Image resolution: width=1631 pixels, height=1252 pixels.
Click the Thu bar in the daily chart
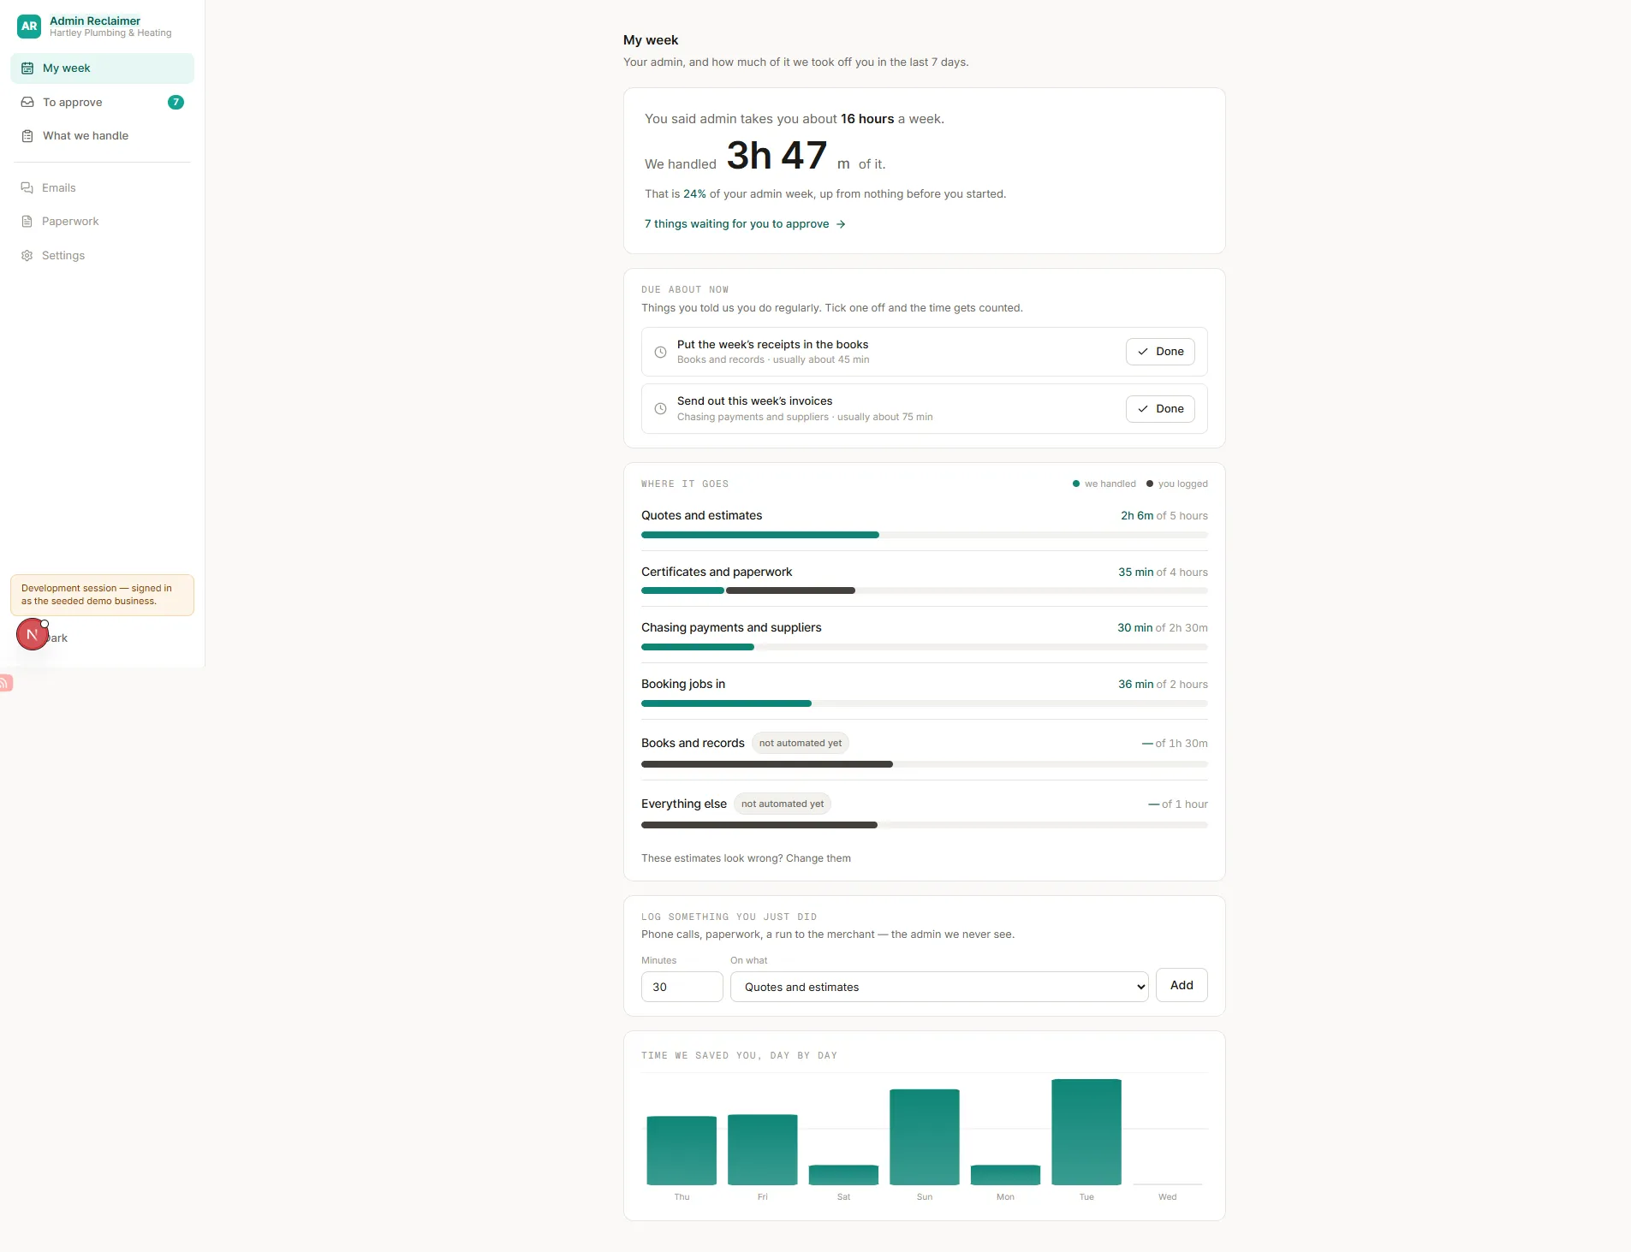coord(682,1150)
